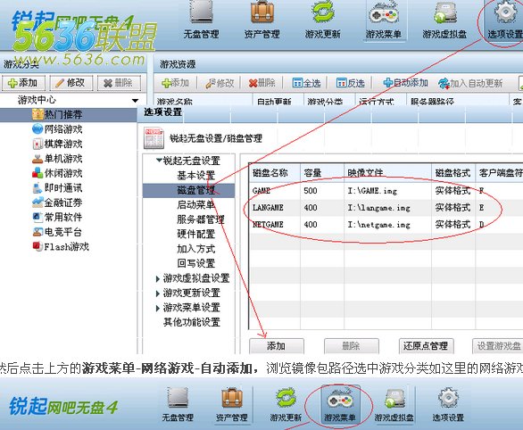The height and width of the screenshot is (430, 523).
Task: Open 无盘管理 in the top toolbar
Action: 201,20
